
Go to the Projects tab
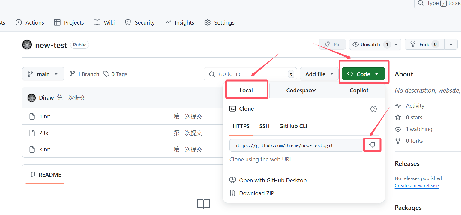pyautogui.click(x=69, y=22)
